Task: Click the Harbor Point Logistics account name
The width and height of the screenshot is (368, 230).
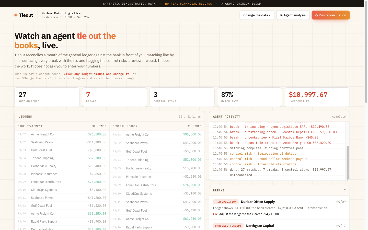Action: (61, 13)
